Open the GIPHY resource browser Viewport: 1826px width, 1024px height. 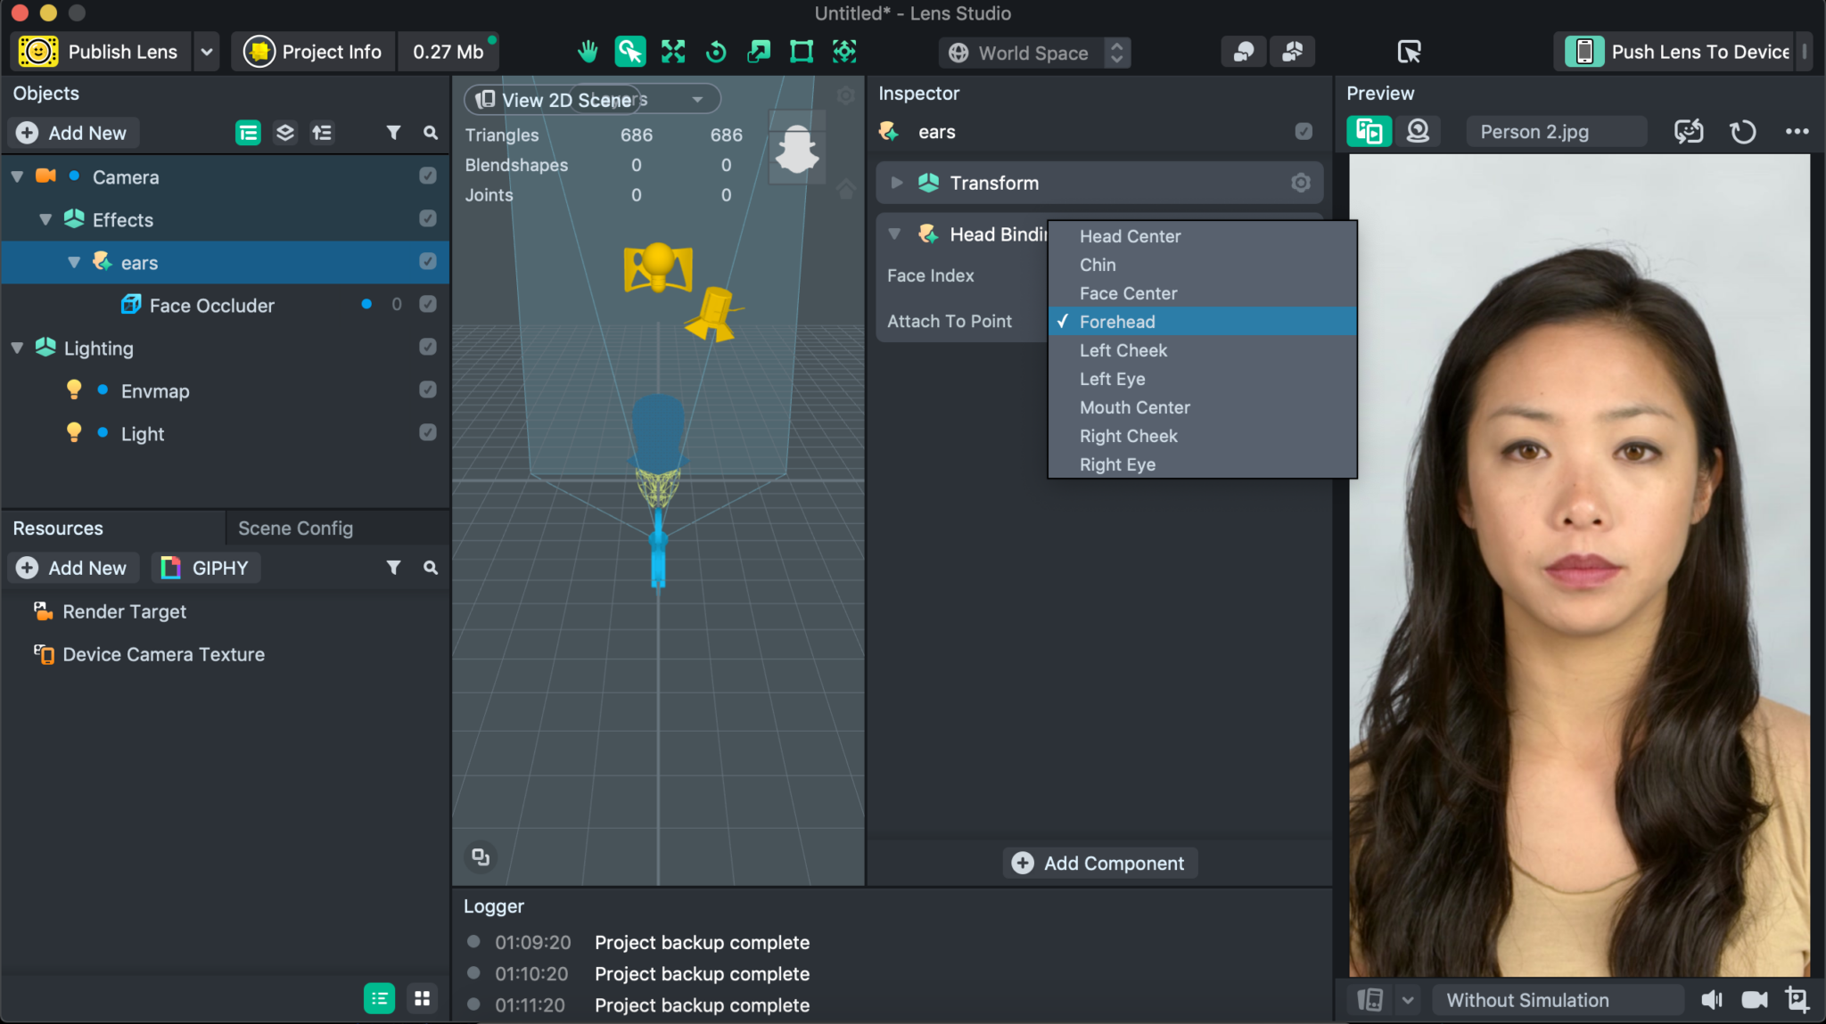click(x=205, y=567)
